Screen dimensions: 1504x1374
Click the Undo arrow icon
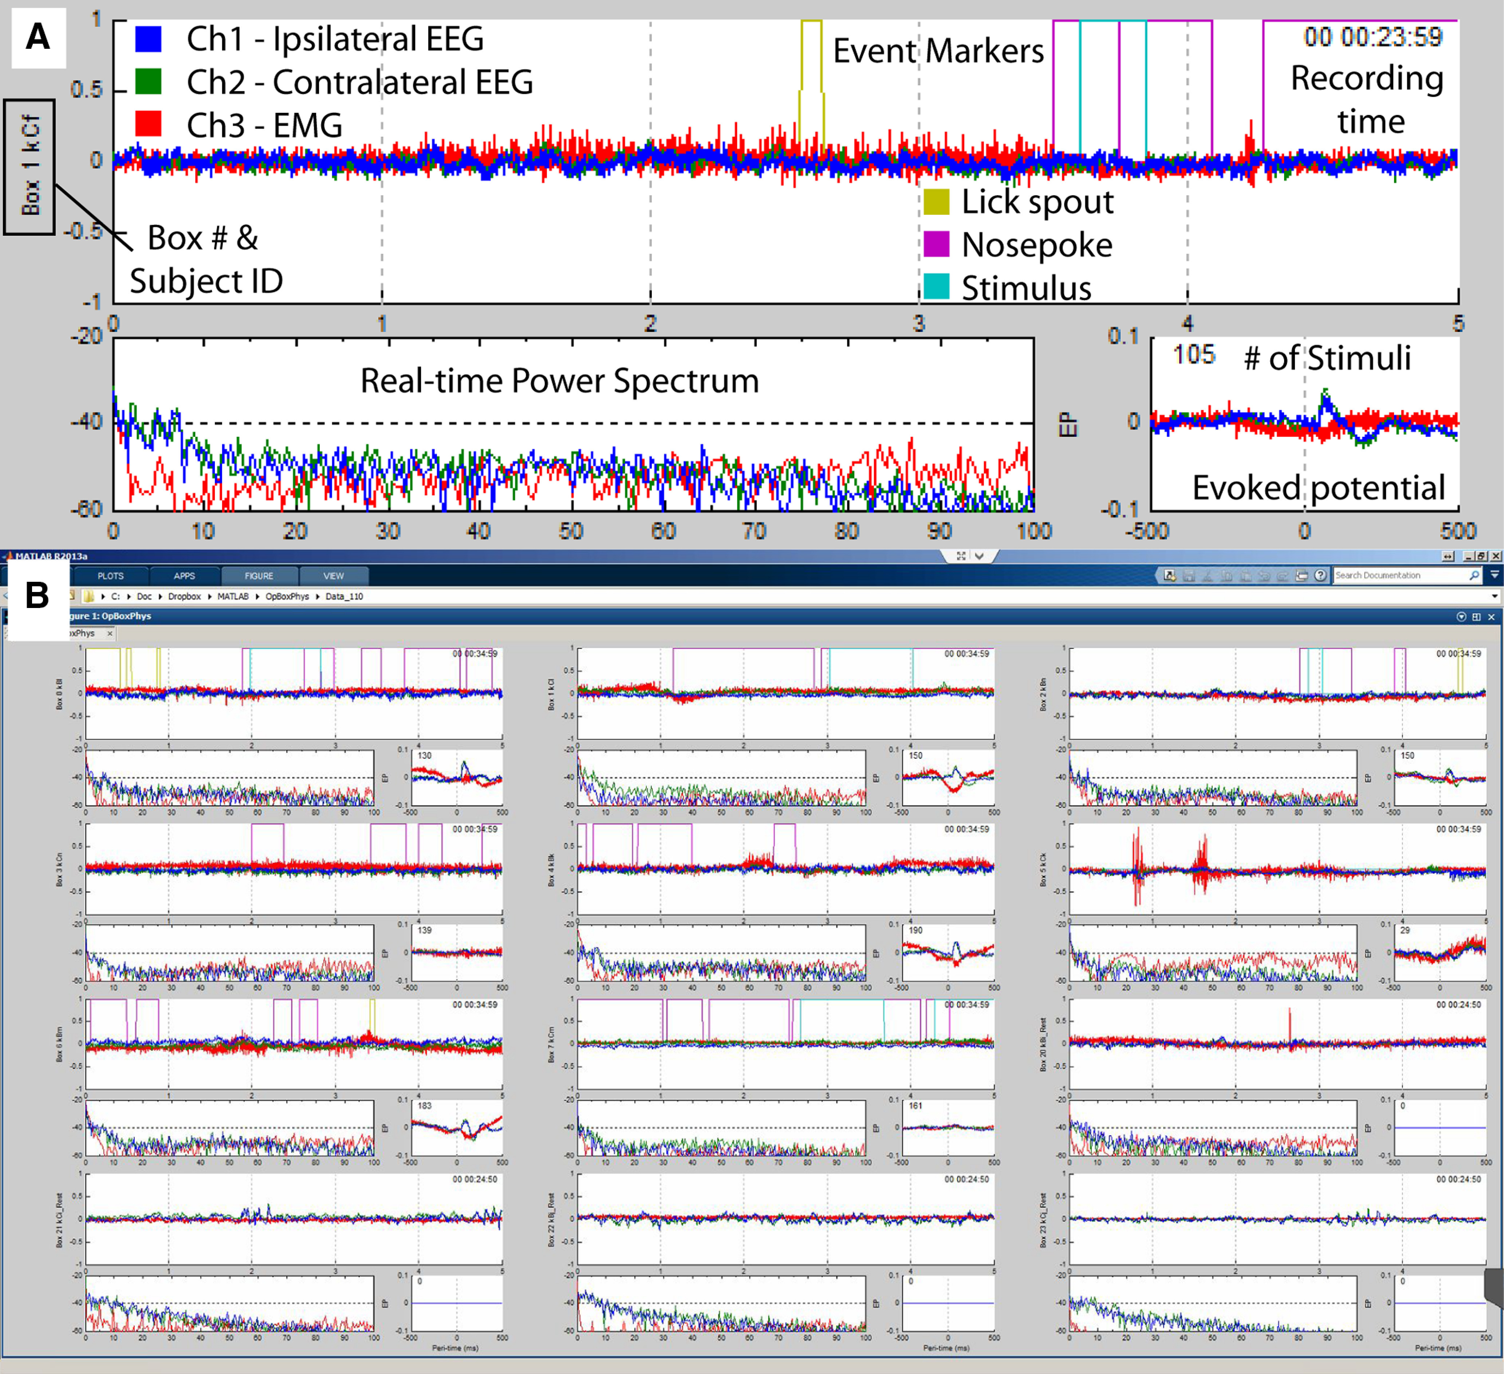(1264, 576)
